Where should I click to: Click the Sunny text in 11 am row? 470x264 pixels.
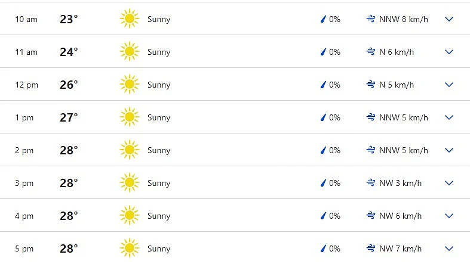[159, 52]
